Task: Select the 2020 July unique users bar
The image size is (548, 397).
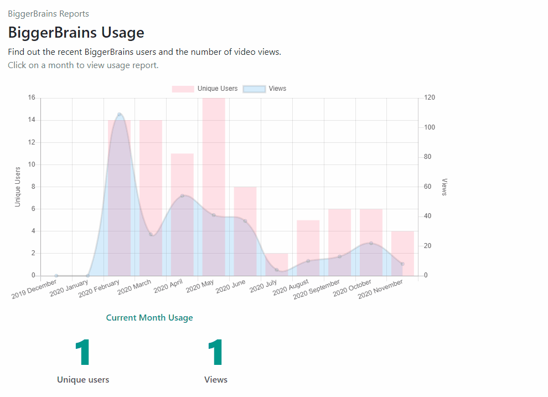Action: pos(276,265)
